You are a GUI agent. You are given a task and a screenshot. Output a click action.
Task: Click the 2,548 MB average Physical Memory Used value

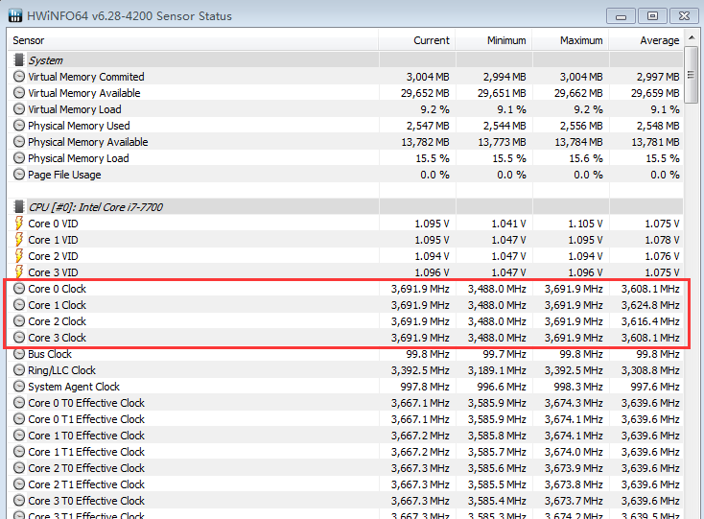pyautogui.click(x=658, y=126)
